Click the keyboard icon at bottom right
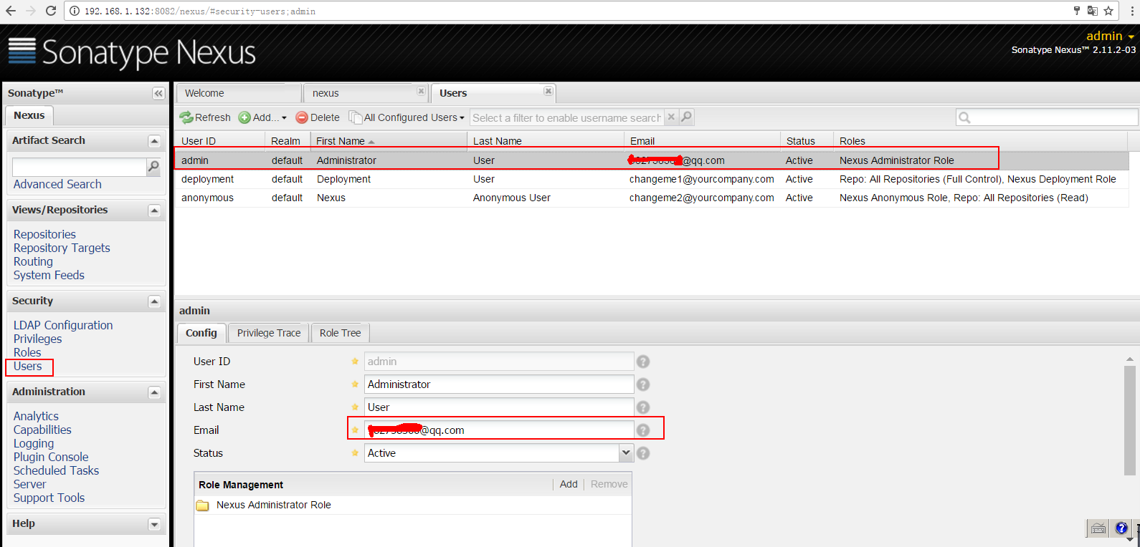The height and width of the screenshot is (547, 1140). coord(1098,529)
